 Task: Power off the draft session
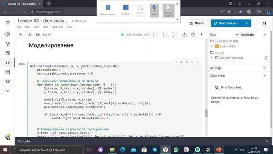tap(184, 35)
